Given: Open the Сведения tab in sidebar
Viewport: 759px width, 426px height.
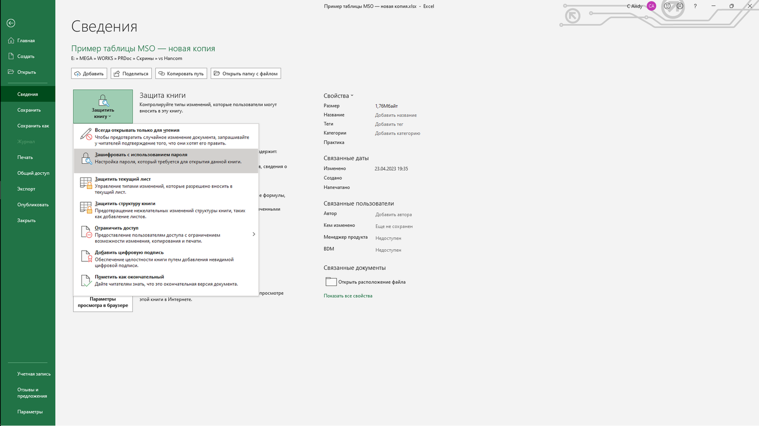Looking at the screenshot, I should pos(28,94).
